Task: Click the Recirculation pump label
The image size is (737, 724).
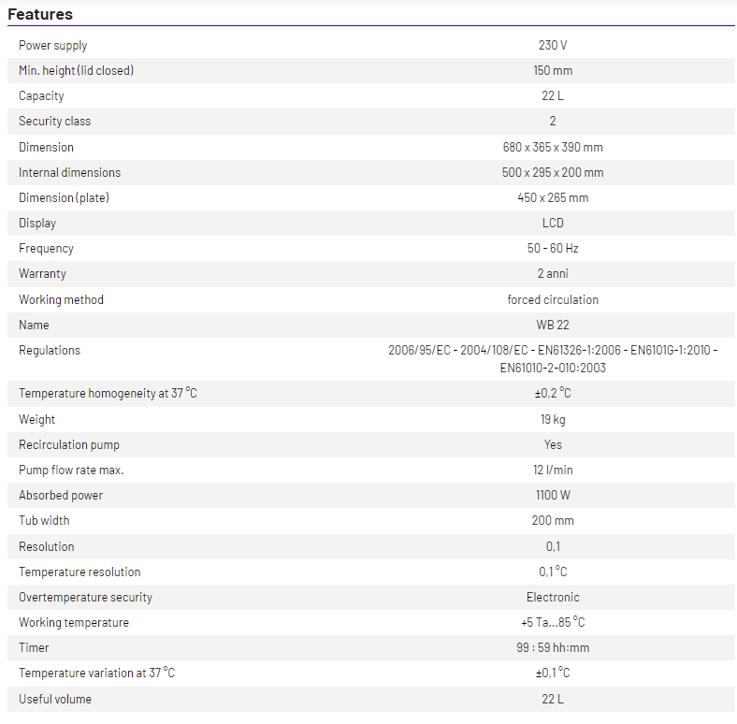Action: (69, 445)
